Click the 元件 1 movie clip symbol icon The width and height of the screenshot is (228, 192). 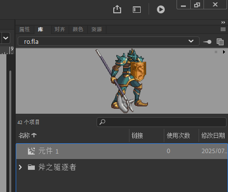tap(31, 151)
